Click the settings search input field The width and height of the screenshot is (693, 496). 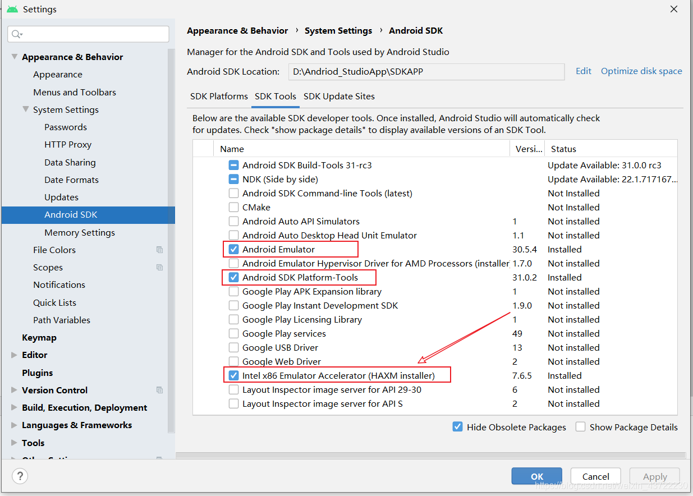[x=89, y=34]
